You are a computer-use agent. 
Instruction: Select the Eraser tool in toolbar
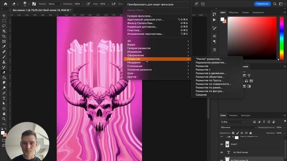tap(4, 72)
